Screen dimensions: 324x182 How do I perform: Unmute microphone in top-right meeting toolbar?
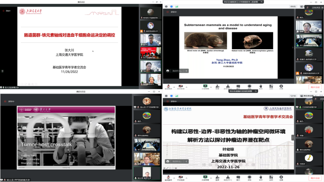click(168, 87)
